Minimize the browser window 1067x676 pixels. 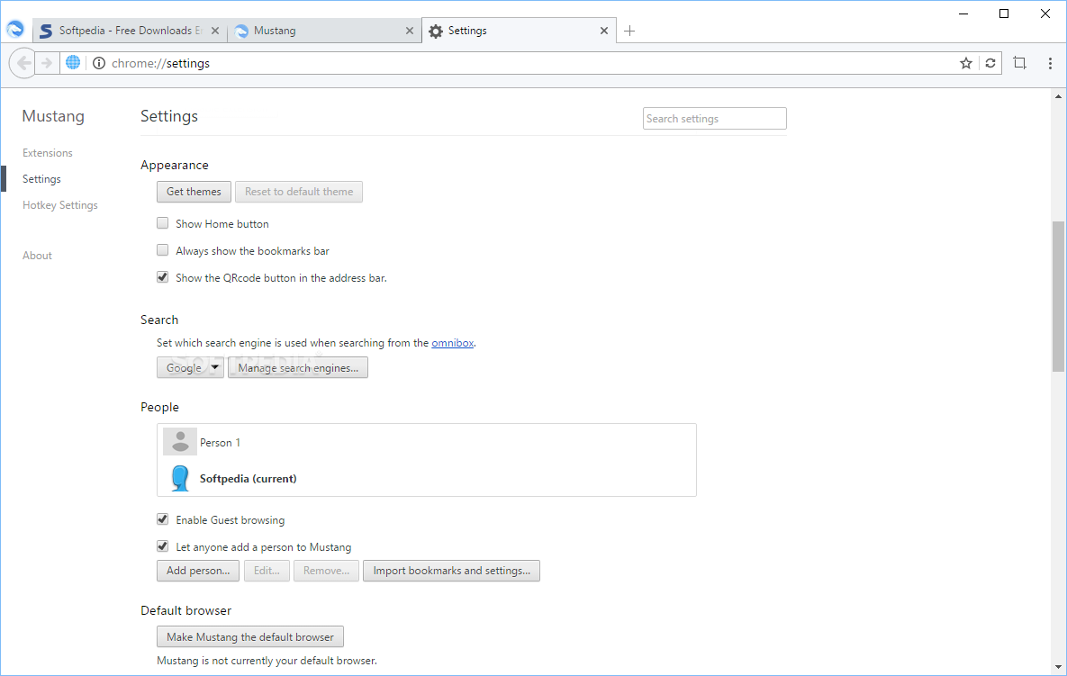point(963,14)
